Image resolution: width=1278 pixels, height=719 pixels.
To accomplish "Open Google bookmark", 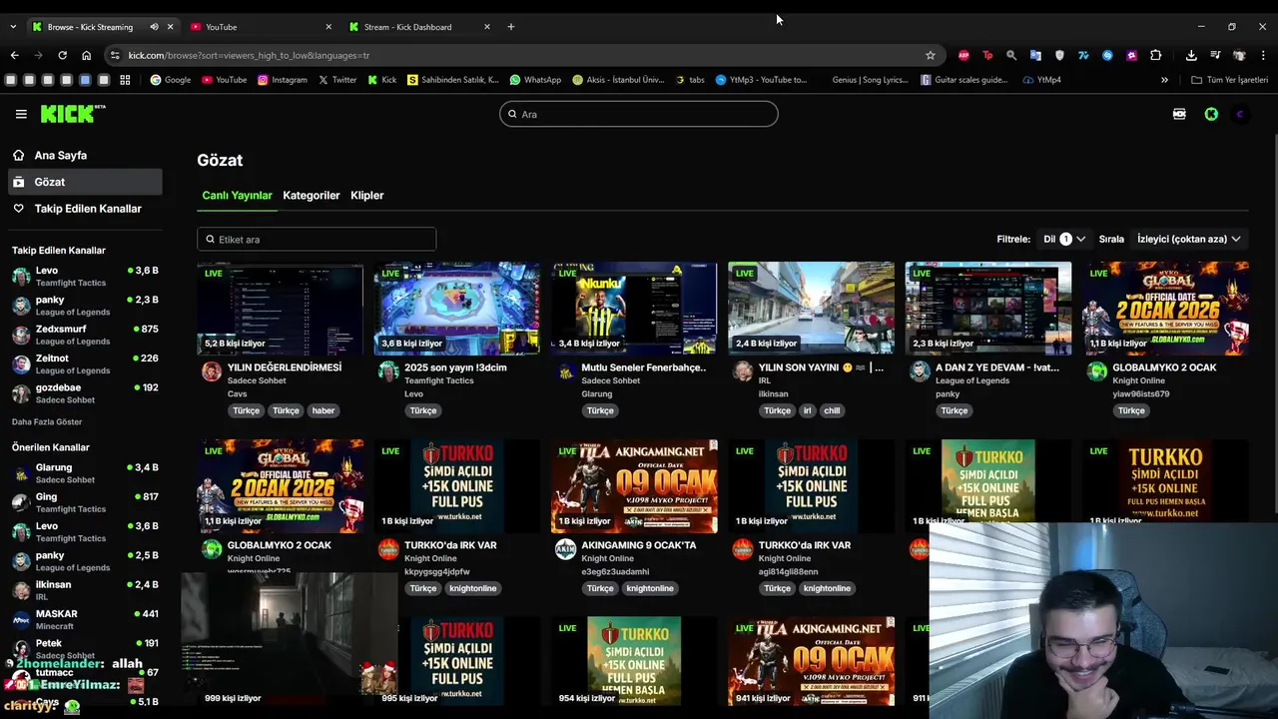I will tap(171, 80).
